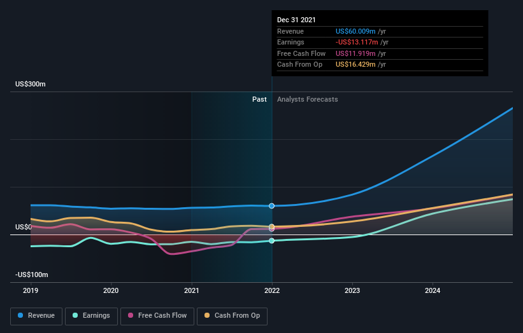This screenshot has height=333, width=523.
Task: Click the Revenue data point at 2022
Action: click(271, 206)
